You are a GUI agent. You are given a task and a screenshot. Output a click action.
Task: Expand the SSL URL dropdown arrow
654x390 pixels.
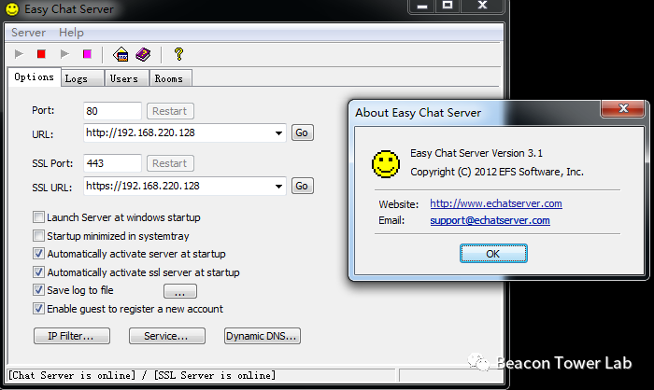tap(278, 187)
